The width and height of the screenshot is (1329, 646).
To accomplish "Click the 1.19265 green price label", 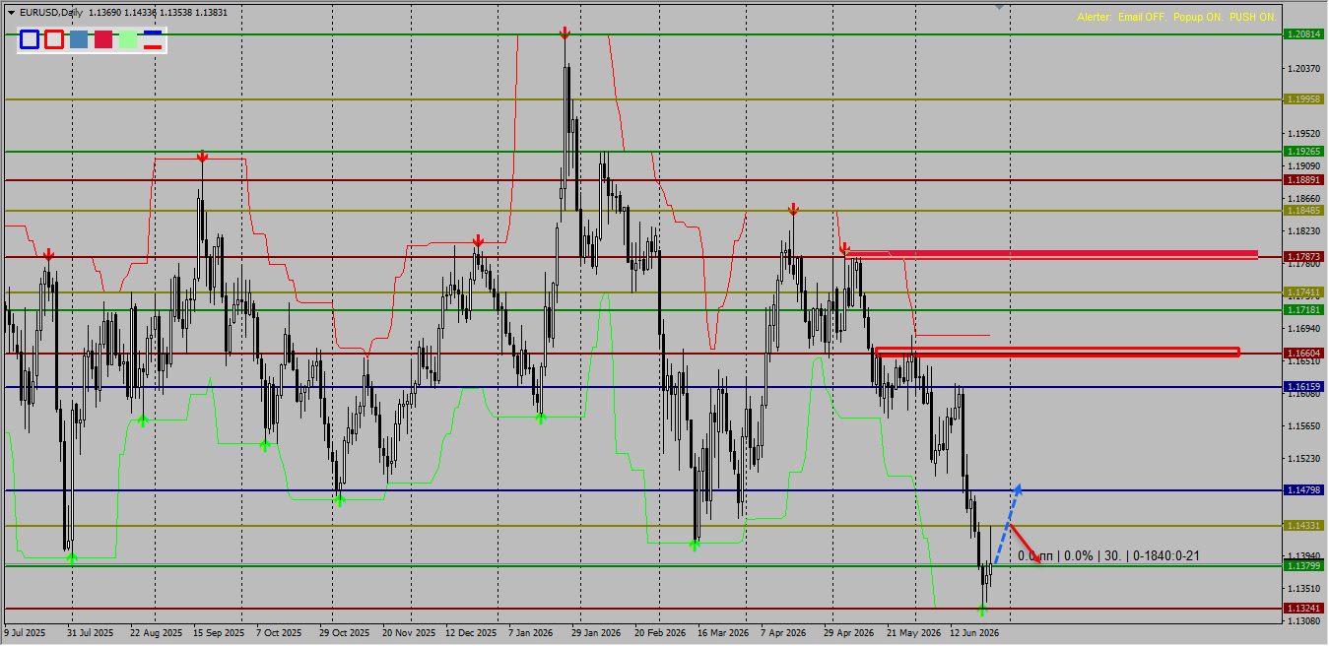I will coord(1304,152).
